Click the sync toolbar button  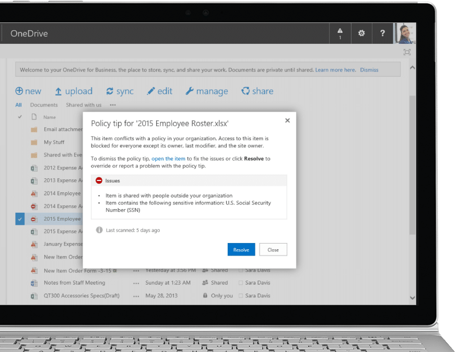point(120,91)
